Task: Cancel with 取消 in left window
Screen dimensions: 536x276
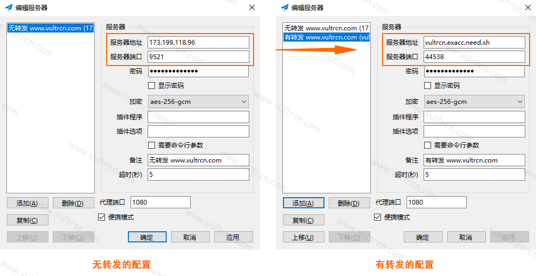Action: point(190,237)
